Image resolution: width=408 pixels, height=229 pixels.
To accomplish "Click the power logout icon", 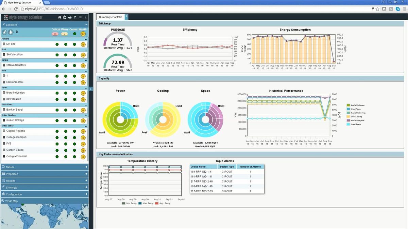I will [65, 17].
